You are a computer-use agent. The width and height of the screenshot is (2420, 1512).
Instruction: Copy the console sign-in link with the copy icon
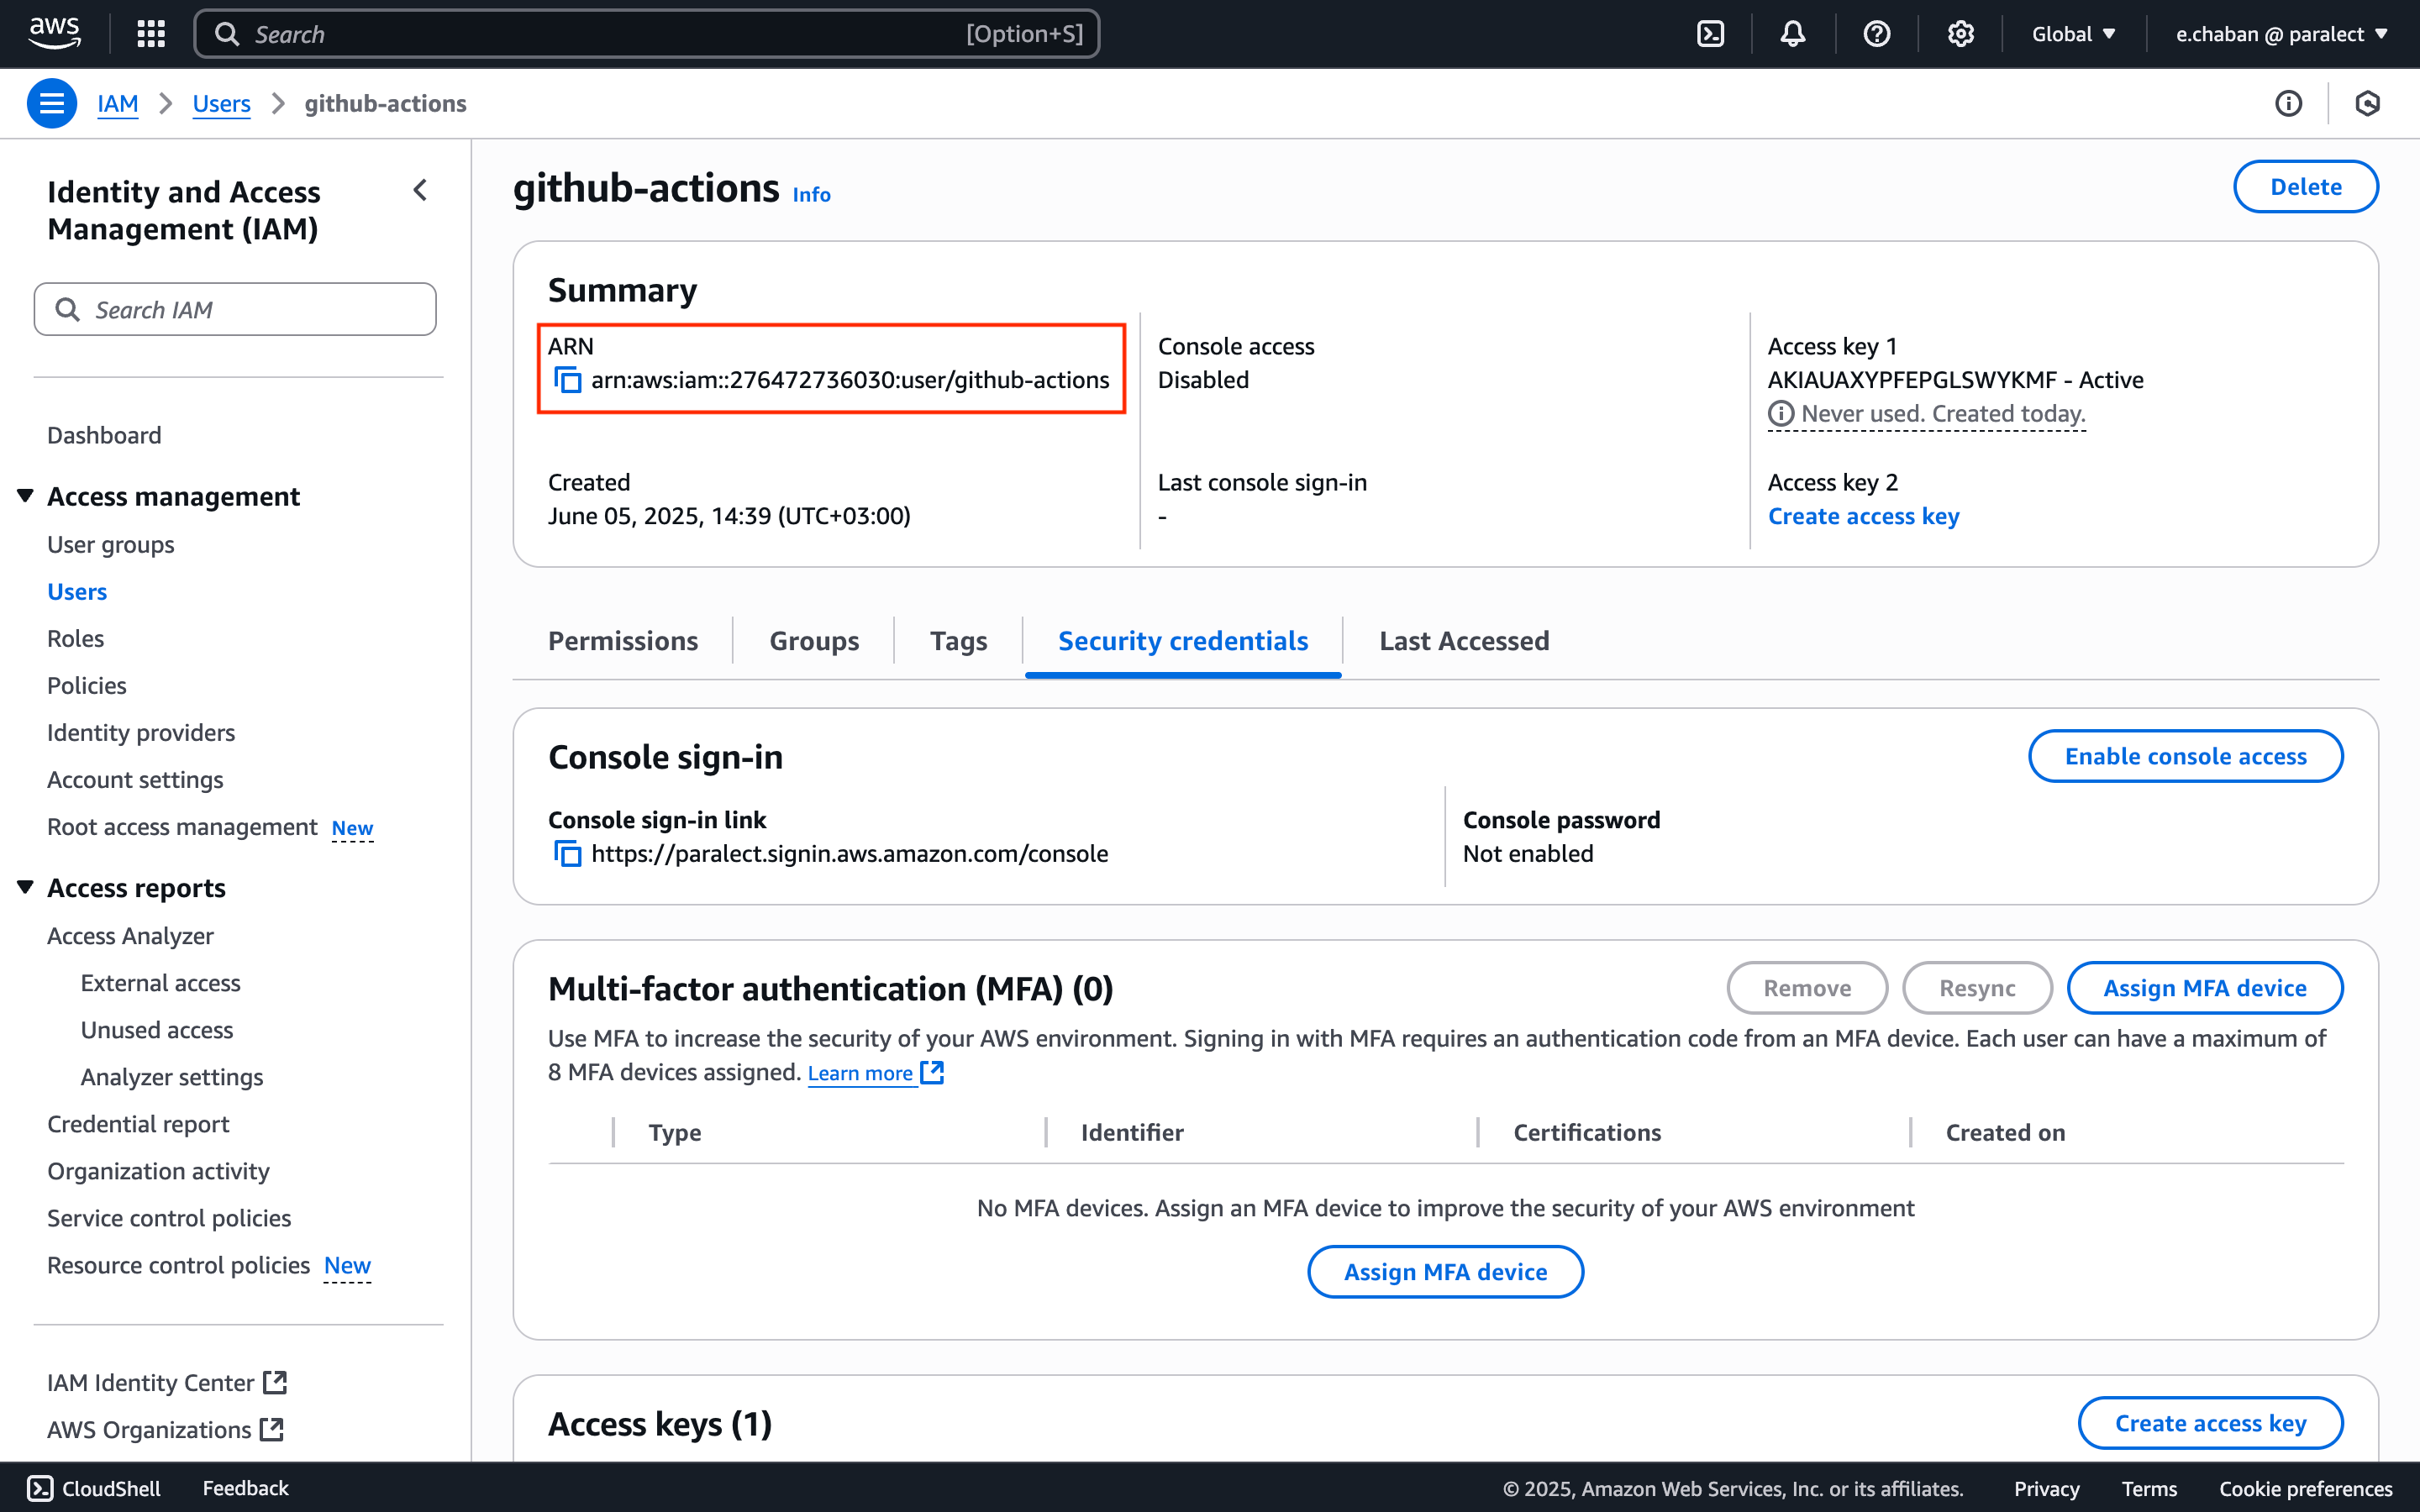[568, 854]
